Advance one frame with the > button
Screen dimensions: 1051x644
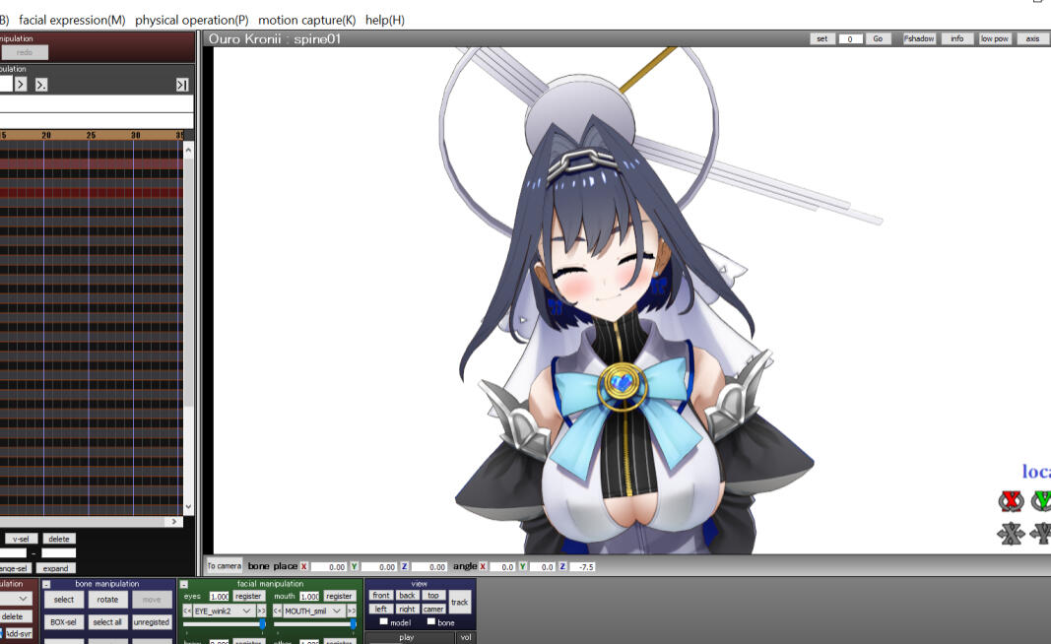21,85
